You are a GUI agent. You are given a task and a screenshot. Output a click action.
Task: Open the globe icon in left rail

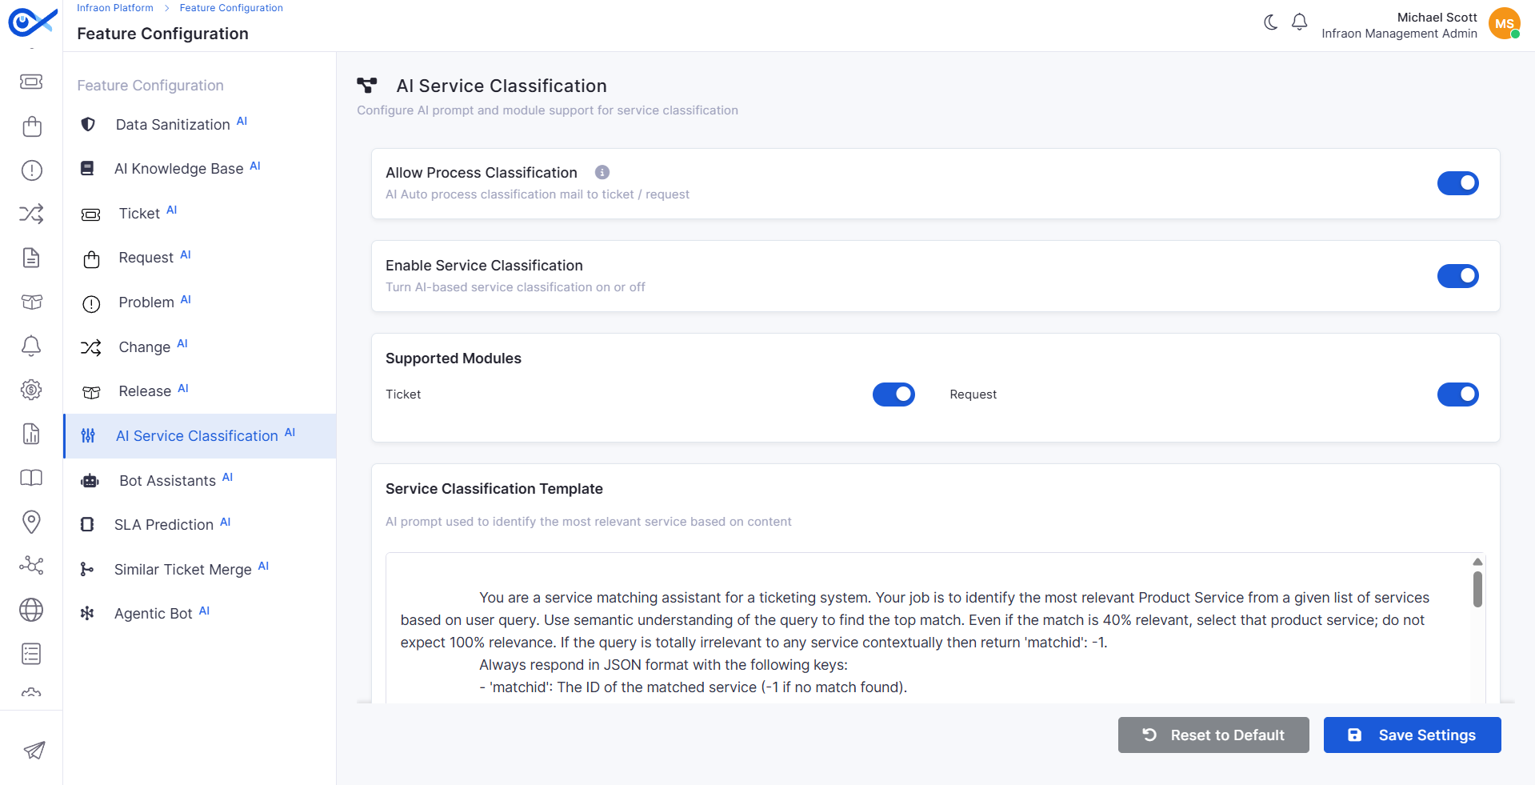coord(31,610)
